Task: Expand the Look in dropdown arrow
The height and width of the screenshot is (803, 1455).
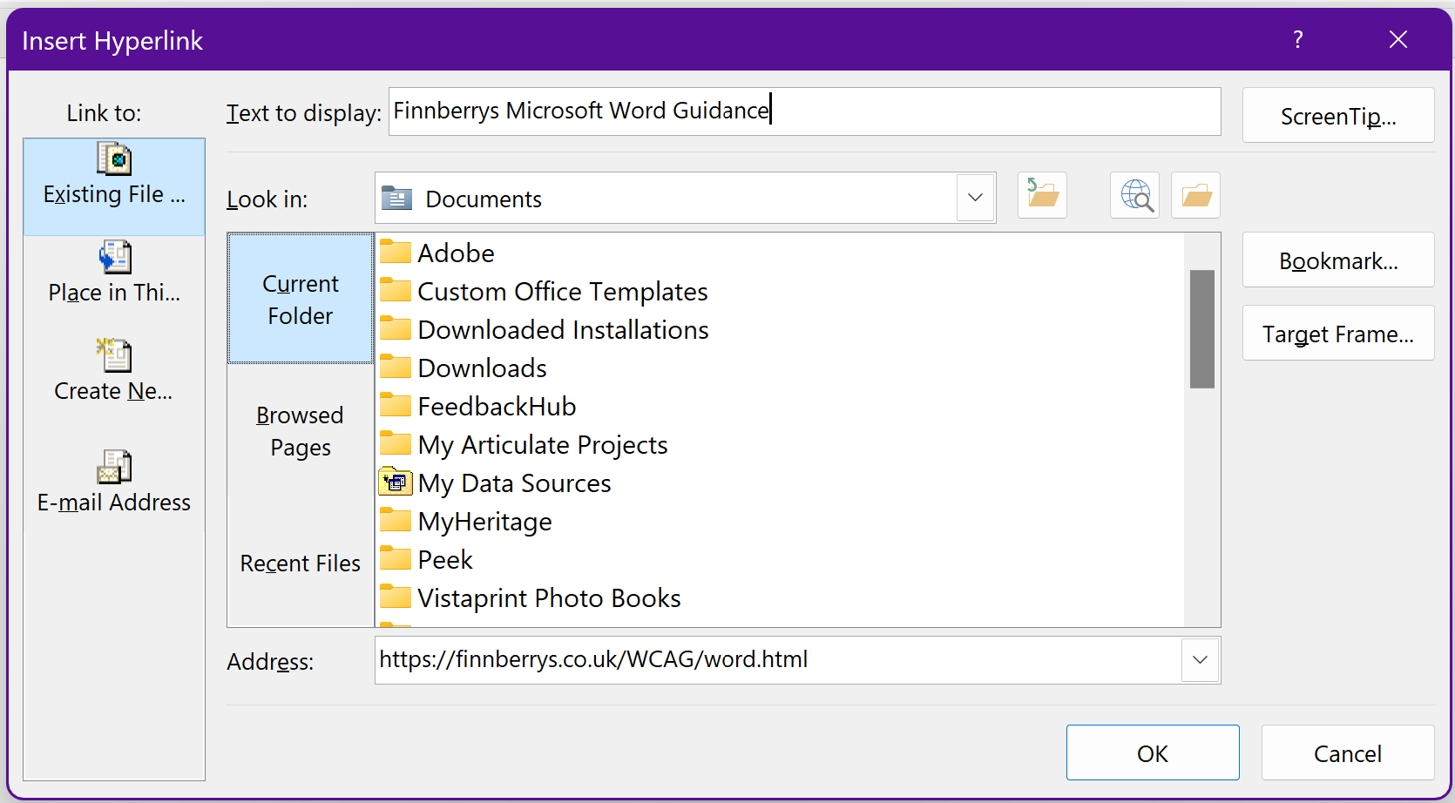Action: (976, 198)
